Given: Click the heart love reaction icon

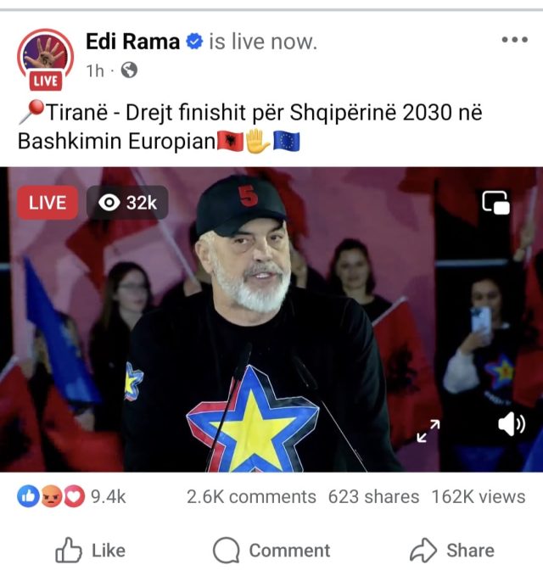Looking at the screenshot, I should 74,496.
